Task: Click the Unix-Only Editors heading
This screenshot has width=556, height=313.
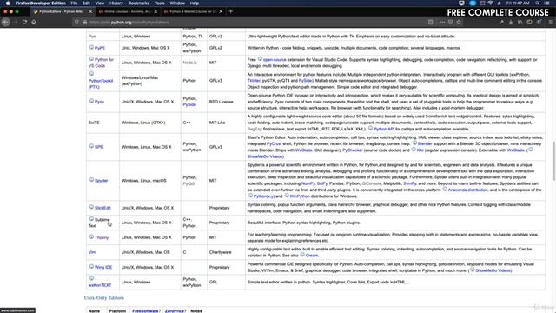Action: (x=104, y=297)
